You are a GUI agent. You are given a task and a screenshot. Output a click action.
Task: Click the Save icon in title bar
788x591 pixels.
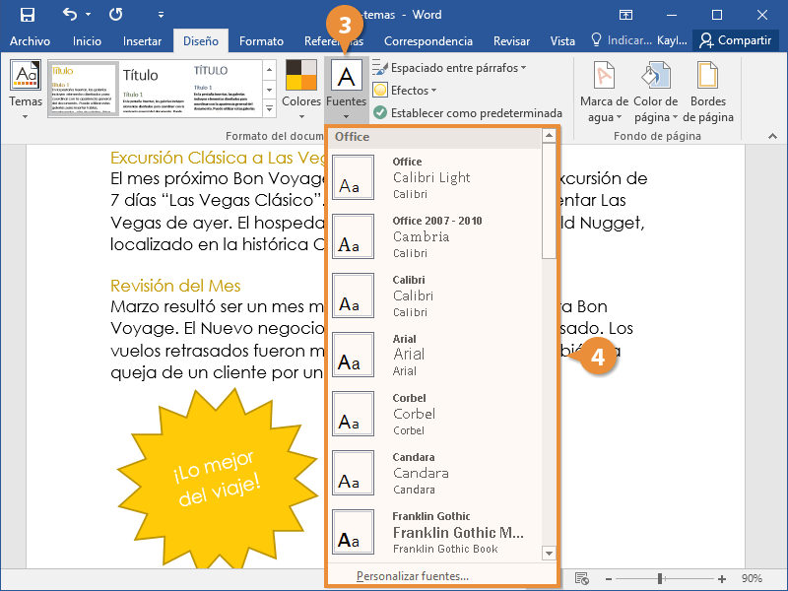point(28,15)
